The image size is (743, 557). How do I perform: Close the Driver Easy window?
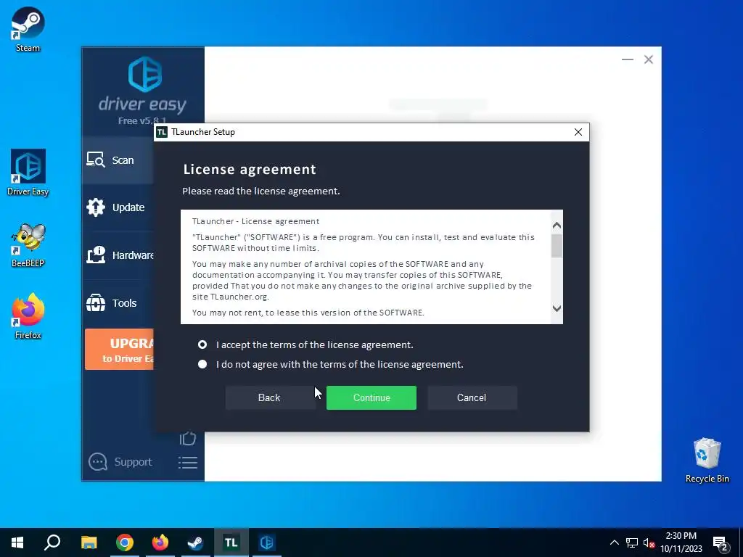tap(648, 59)
